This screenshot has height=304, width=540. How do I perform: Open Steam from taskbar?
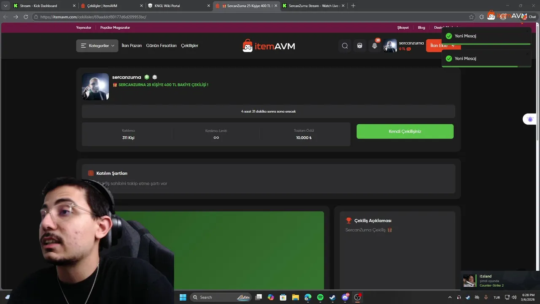click(x=332, y=297)
